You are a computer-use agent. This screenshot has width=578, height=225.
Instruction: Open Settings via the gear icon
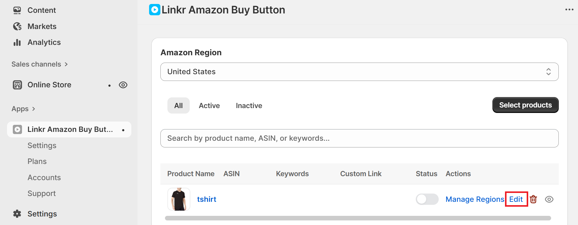17,214
